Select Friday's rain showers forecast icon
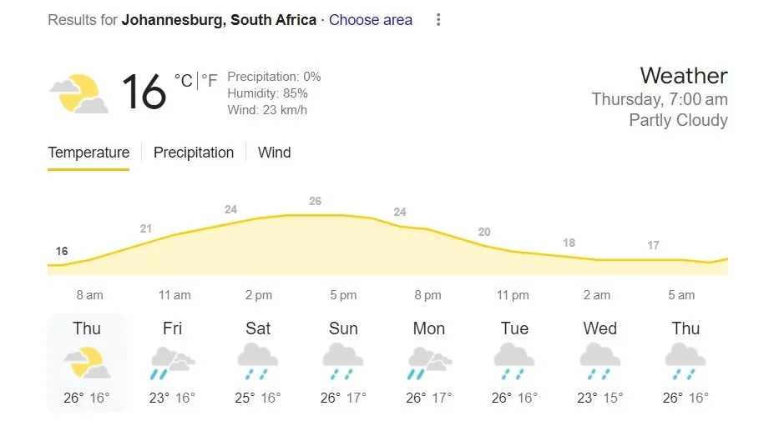 tap(172, 363)
